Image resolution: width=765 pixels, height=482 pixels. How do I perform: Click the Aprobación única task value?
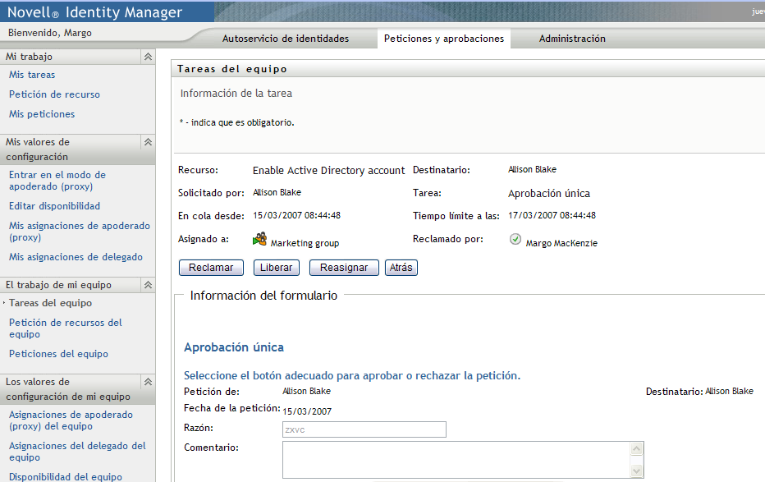(549, 193)
